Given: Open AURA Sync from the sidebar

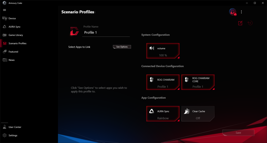Looking at the screenshot, I should point(14,27).
